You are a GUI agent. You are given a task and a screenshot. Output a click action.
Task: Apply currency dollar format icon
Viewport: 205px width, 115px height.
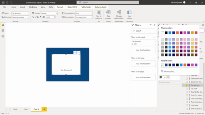click(x=33, y=17)
